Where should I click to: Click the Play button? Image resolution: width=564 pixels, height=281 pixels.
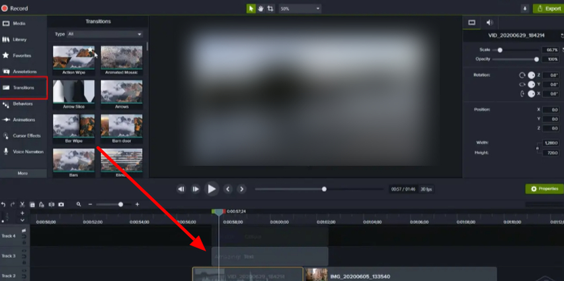(212, 189)
